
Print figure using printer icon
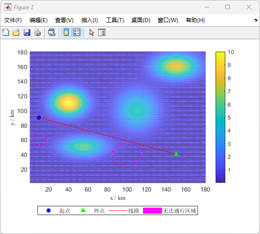point(37,32)
